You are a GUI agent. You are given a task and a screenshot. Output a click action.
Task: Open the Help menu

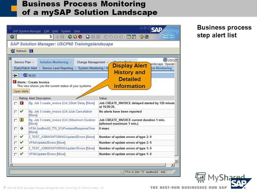point(77,31)
